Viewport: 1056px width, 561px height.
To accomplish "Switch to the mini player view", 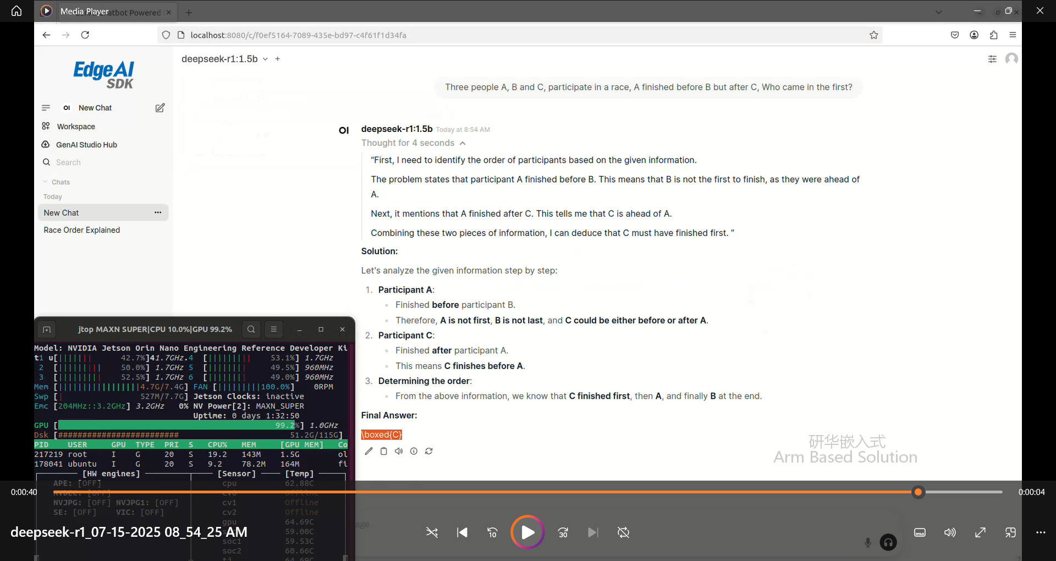I will (x=1010, y=532).
